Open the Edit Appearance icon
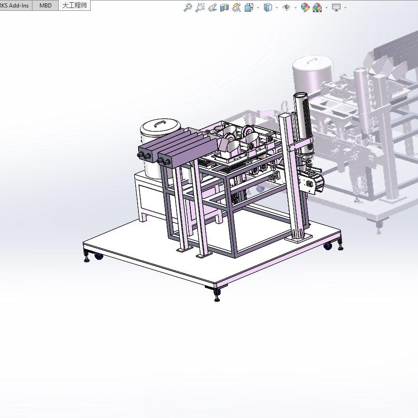 [x=305, y=8]
